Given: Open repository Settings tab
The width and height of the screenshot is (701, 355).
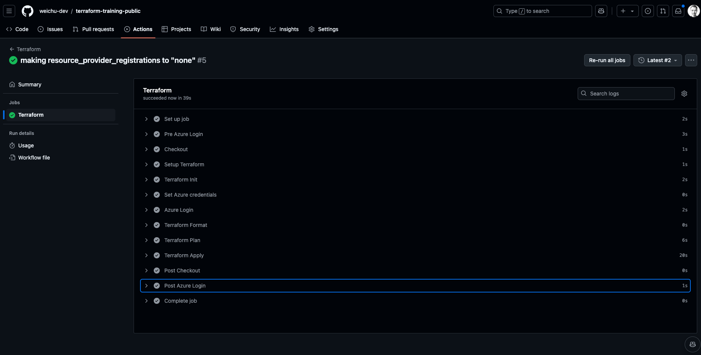Looking at the screenshot, I should pyautogui.click(x=323, y=29).
